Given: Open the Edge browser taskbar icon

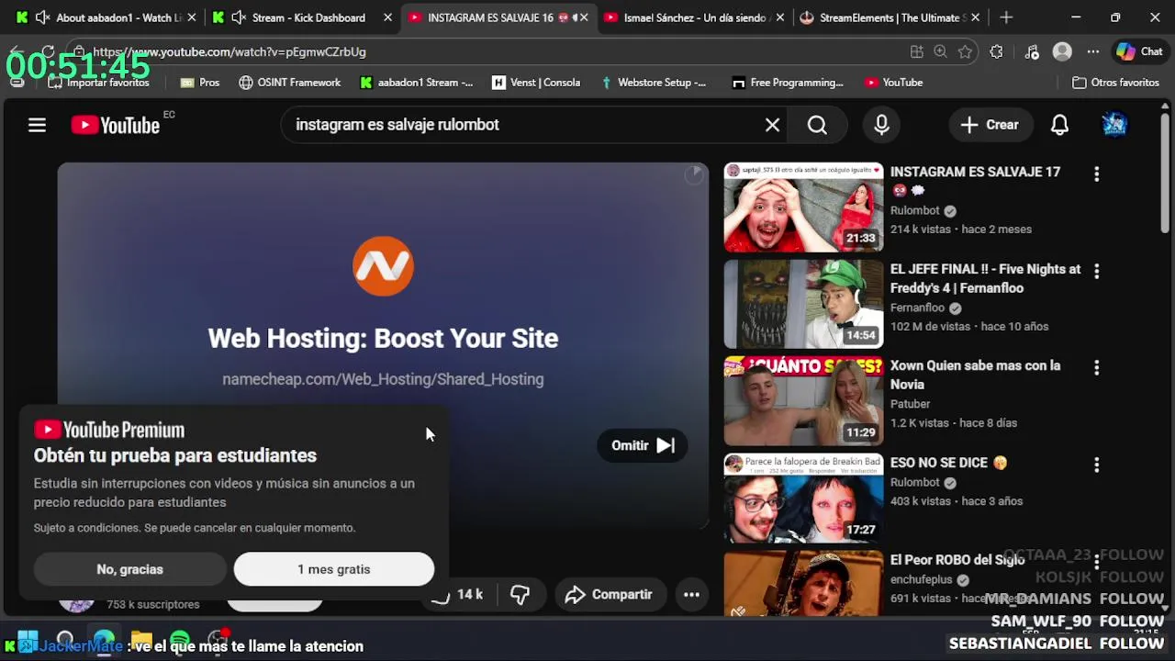Looking at the screenshot, I should pyautogui.click(x=104, y=640).
